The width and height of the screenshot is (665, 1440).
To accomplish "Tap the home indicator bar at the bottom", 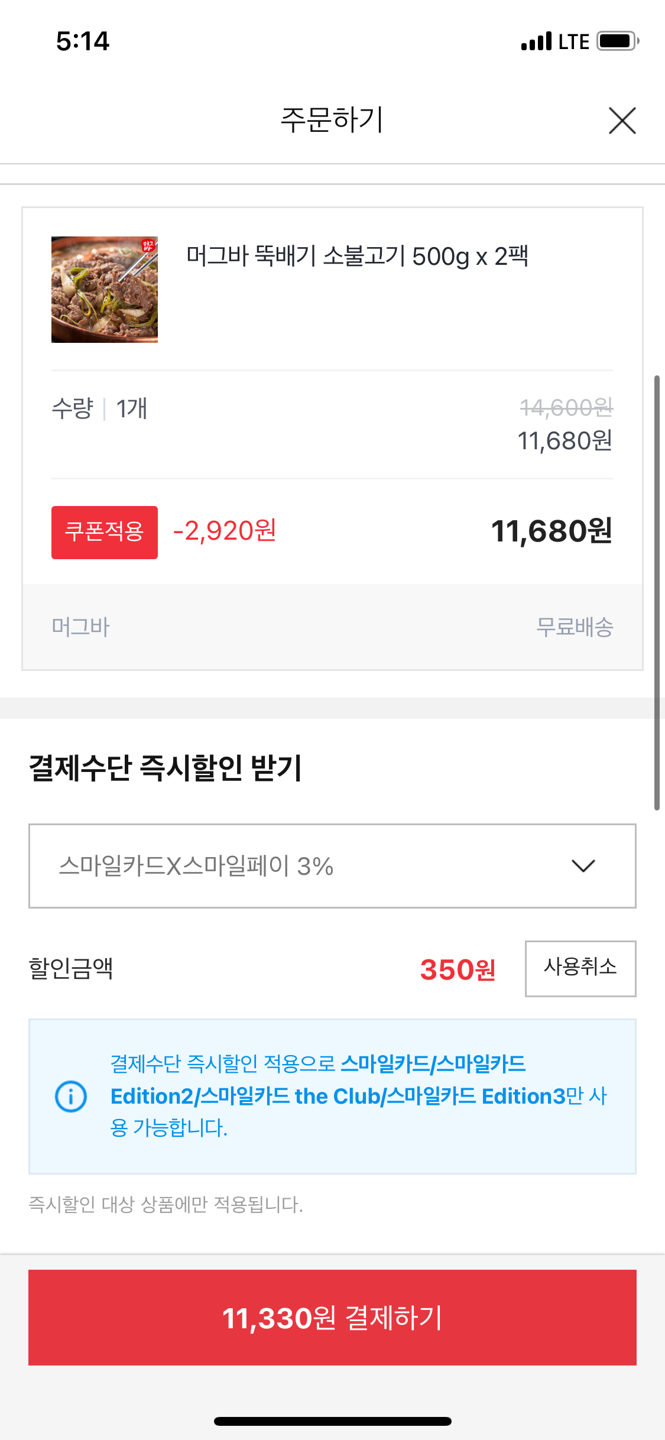I will click(332, 1421).
